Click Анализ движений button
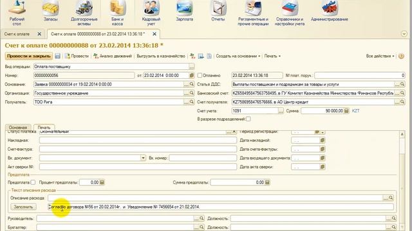The width and height of the screenshot is (412, 231). [113, 56]
